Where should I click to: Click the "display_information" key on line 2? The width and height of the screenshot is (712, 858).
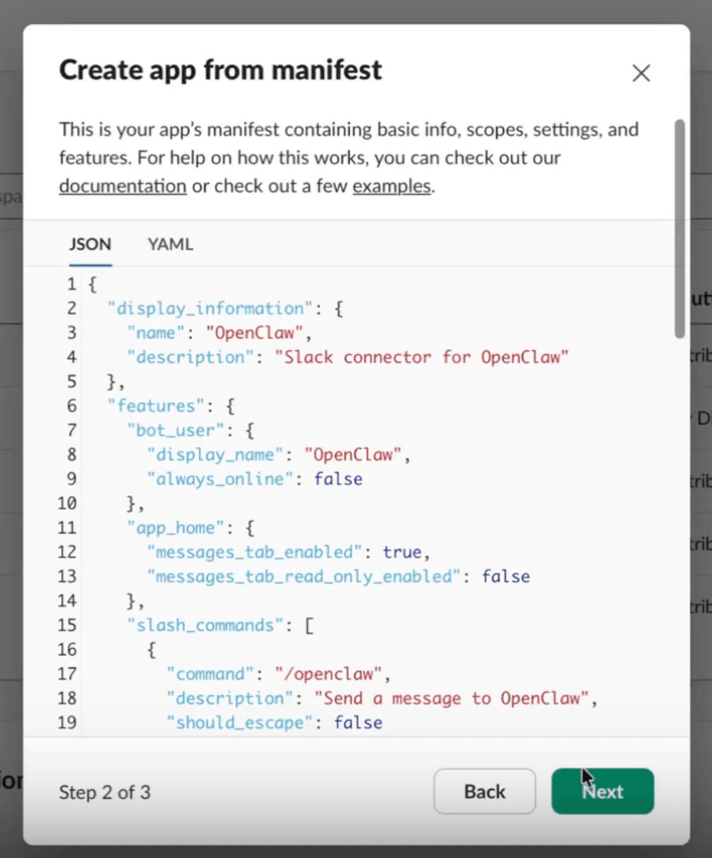click(210, 308)
